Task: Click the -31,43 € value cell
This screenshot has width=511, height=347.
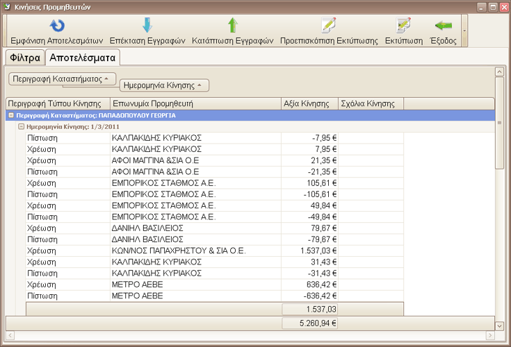Action: coord(309,273)
